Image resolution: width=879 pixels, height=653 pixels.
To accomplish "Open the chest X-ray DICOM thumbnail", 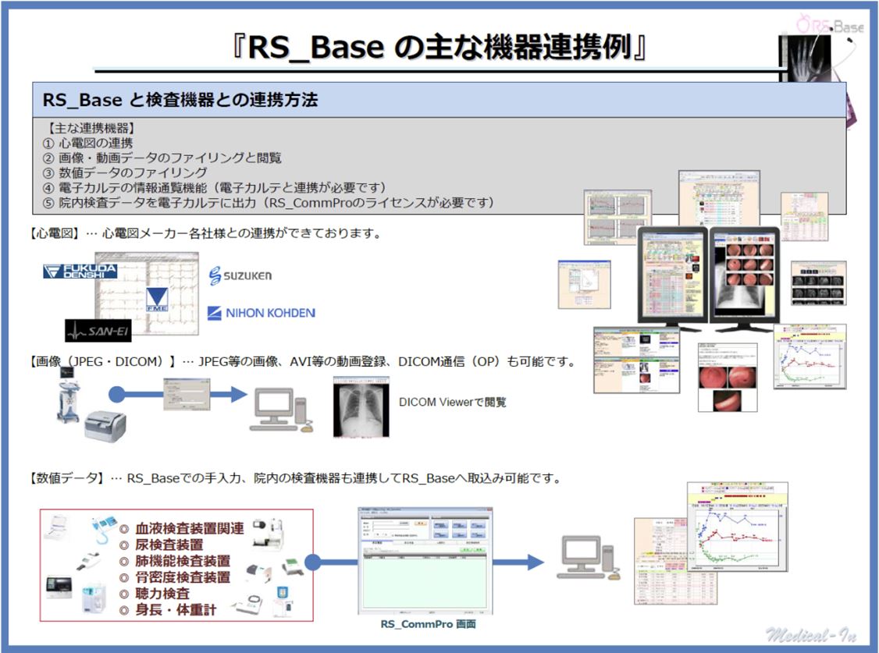I will 361,406.
